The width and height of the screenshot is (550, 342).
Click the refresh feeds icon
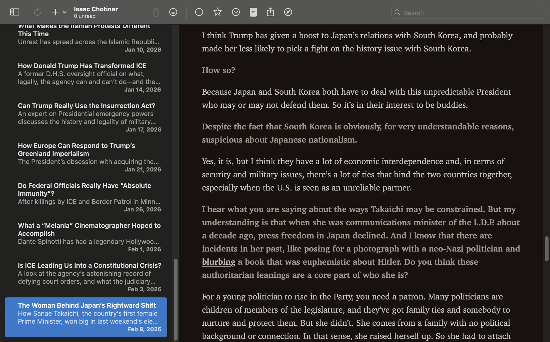(37, 12)
